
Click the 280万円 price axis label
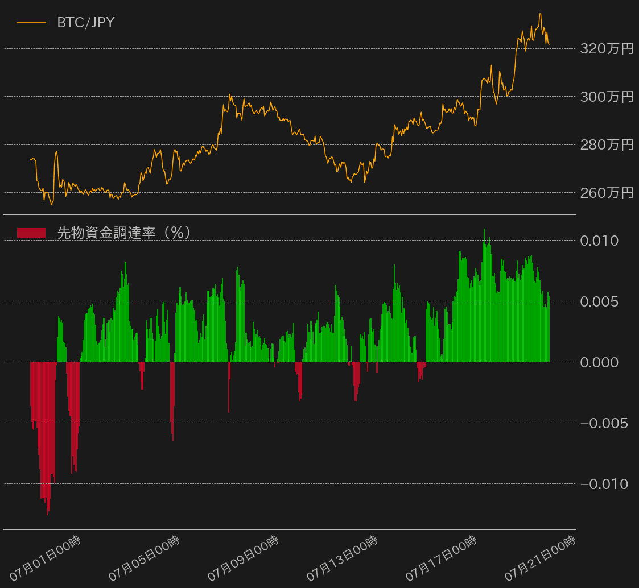[x=607, y=144]
